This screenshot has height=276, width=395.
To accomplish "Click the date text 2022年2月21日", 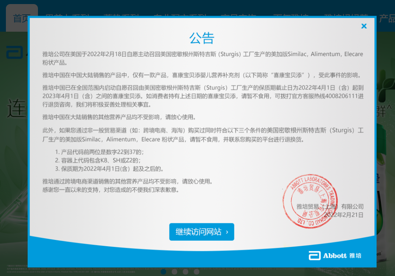I will tap(344, 215).
